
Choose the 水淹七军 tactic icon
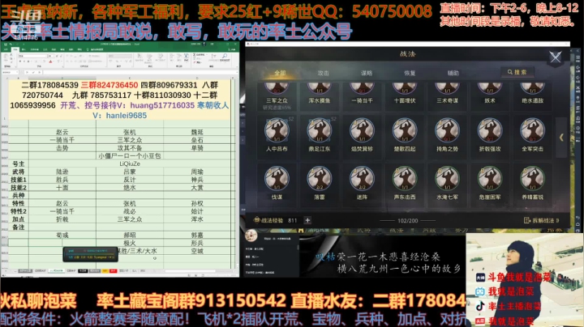point(447,179)
